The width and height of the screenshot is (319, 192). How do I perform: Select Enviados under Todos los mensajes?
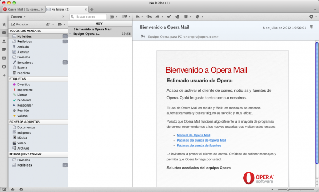click(38, 57)
